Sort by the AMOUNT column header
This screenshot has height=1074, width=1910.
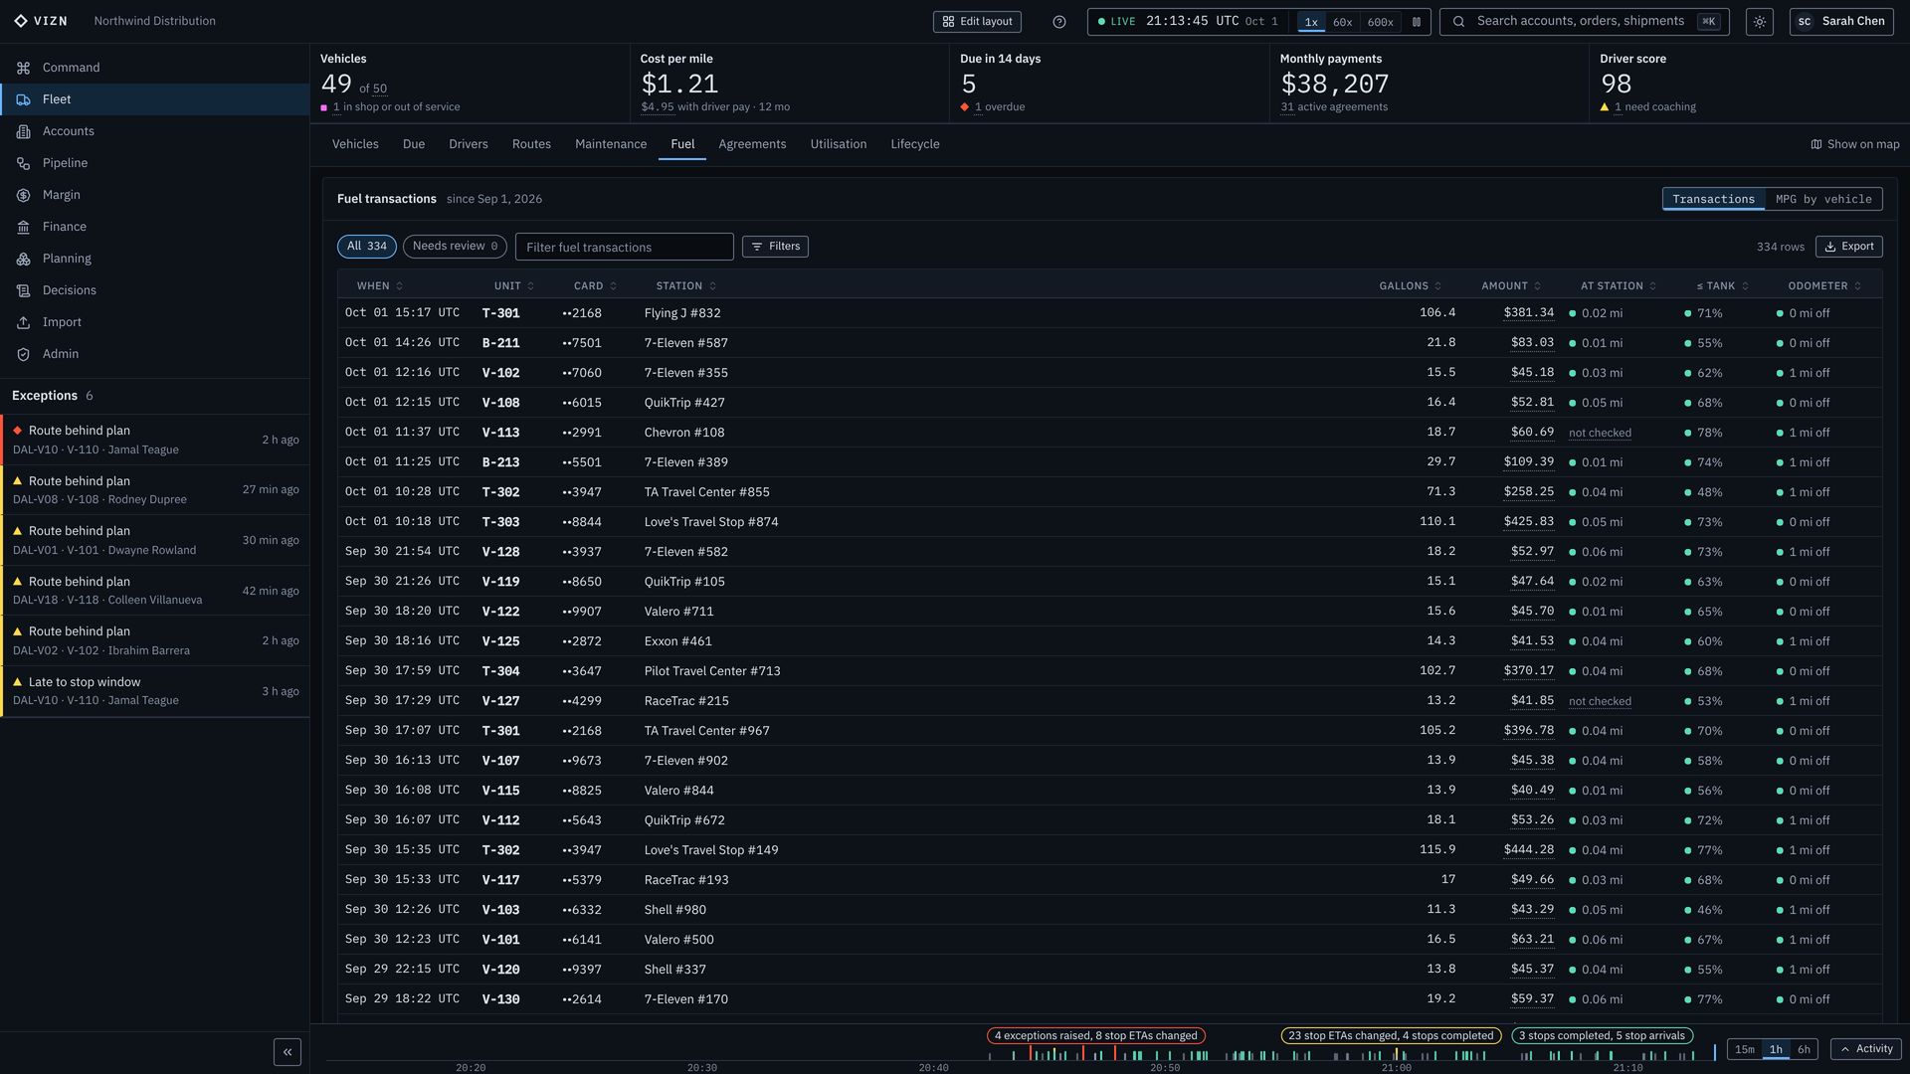1511,286
